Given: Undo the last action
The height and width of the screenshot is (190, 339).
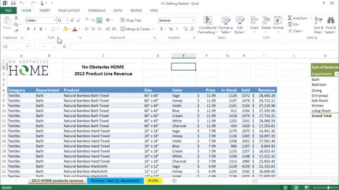Looking at the screenshot, I should pyautogui.click(x=22, y=3).
